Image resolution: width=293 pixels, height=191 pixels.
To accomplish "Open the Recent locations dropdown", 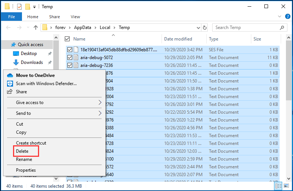I will (28, 27).
